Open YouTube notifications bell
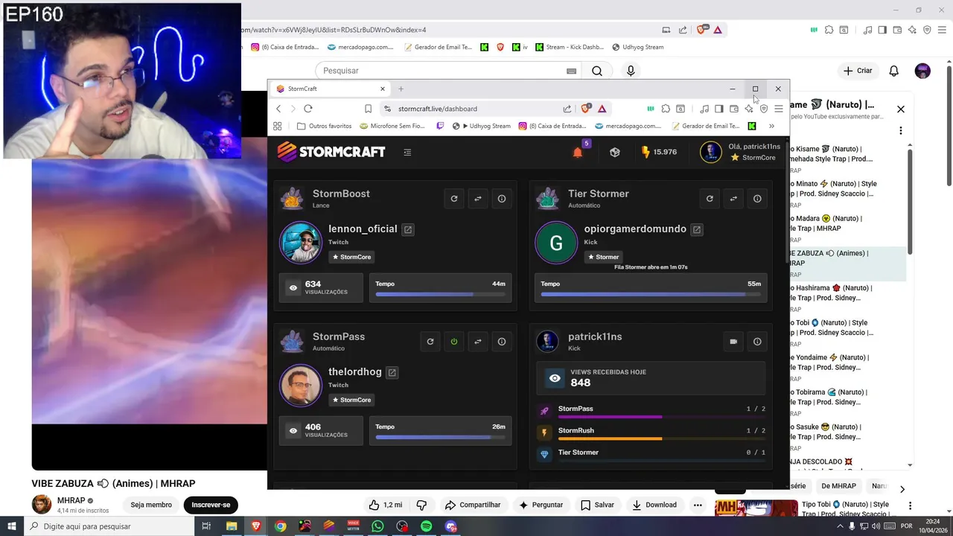This screenshot has width=953, height=536. coord(894,71)
